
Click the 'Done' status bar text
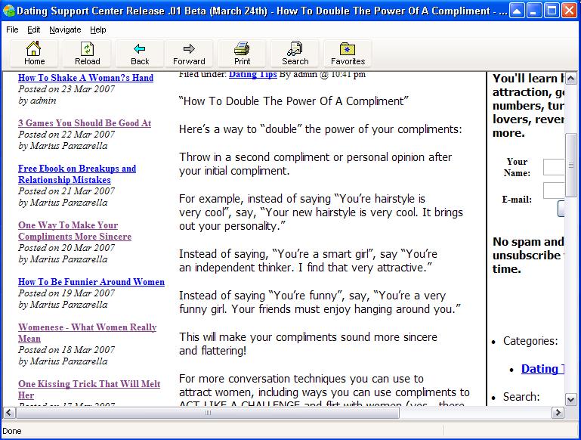coord(12,431)
